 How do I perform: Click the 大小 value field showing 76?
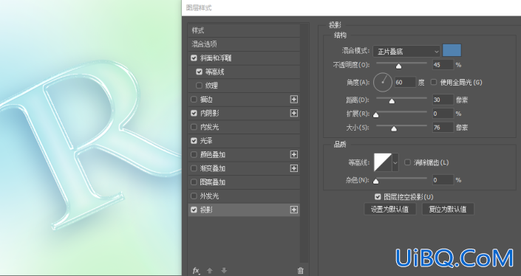point(443,128)
